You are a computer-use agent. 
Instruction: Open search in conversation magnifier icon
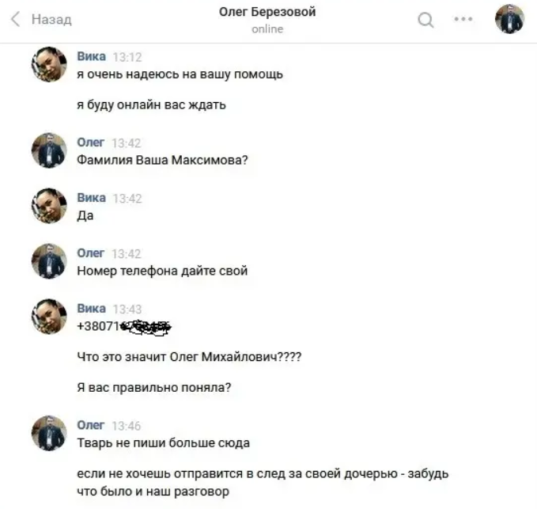425,20
